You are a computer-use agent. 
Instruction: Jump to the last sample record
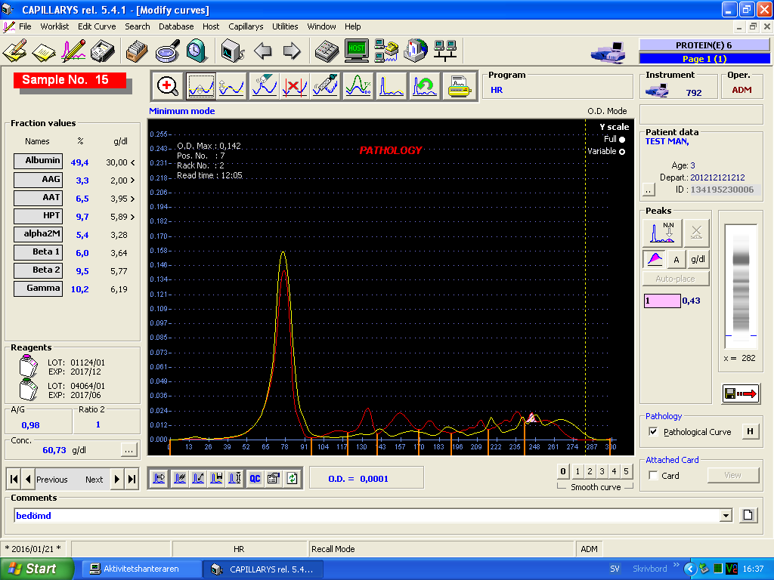pyautogui.click(x=132, y=480)
